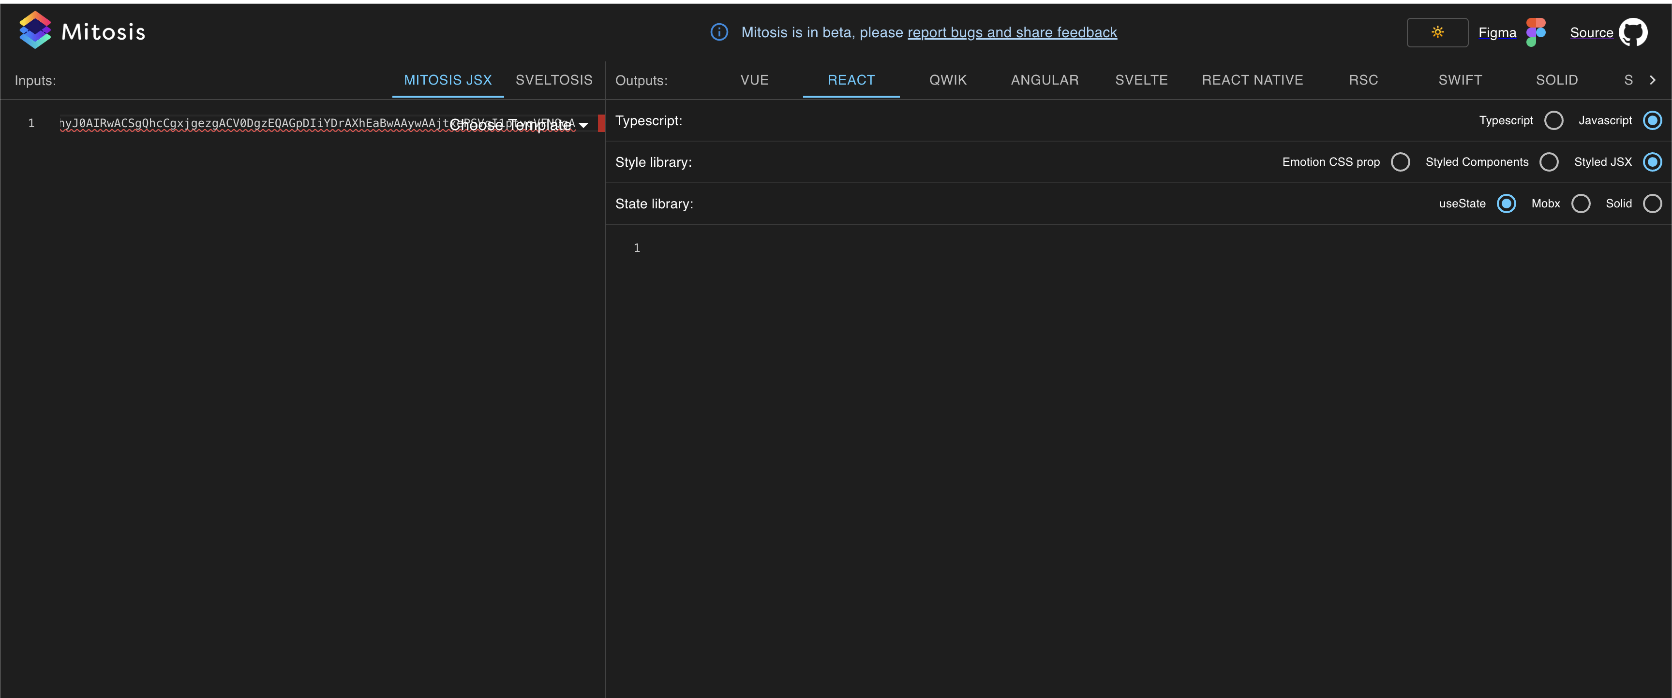Open the REACT NATIVE output tab

(1253, 79)
